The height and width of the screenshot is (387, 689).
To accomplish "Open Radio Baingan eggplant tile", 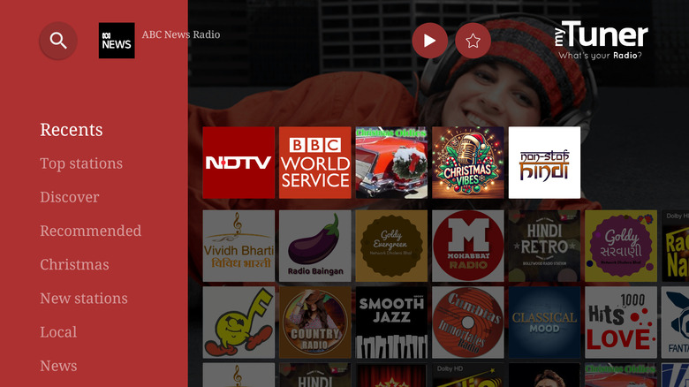I will tap(315, 246).
